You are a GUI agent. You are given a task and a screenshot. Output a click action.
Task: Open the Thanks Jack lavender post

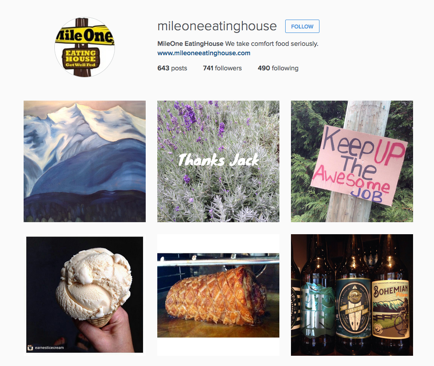click(x=218, y=161)
